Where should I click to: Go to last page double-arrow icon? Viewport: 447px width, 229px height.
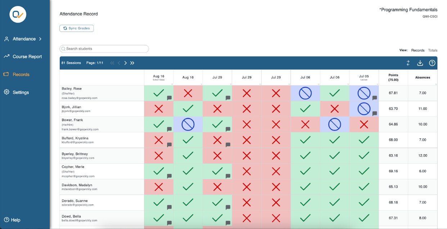tap(132, 63)
